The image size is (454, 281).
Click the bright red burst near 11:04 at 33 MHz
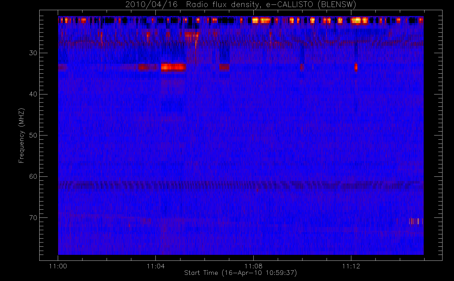[173, 67]
